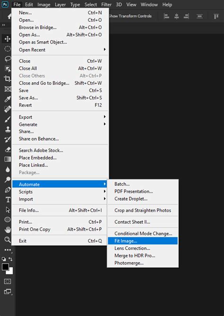Screen dimensions: 224x316
Task: Select the Gradient tool
Action: [x=8, y=159]
